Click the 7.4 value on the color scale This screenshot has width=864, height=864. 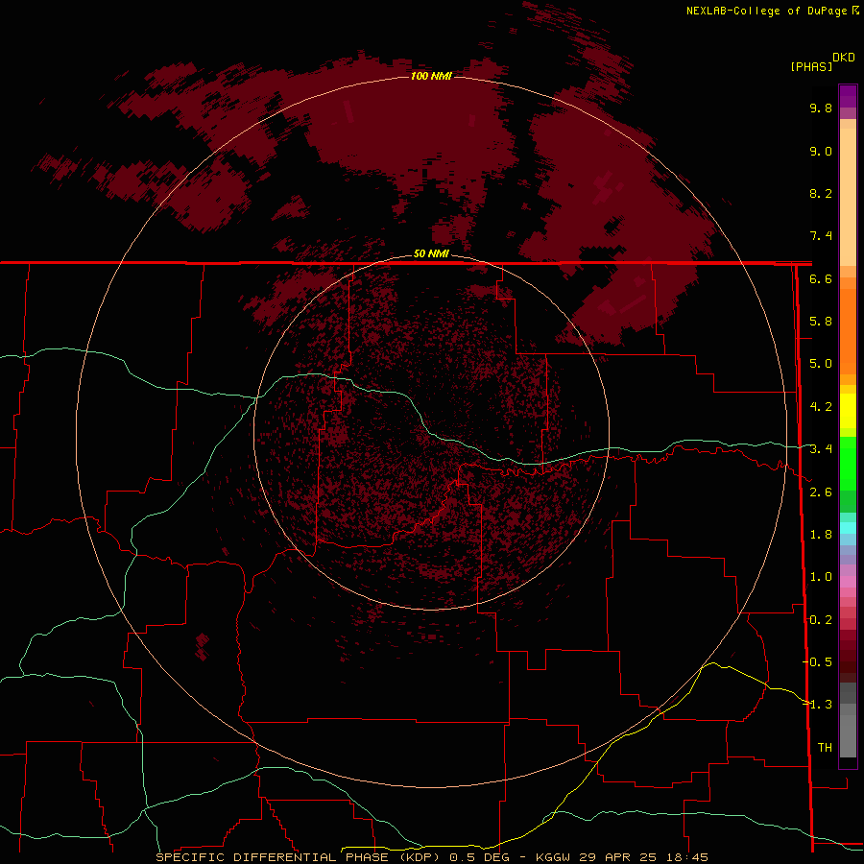coord(821,236)
